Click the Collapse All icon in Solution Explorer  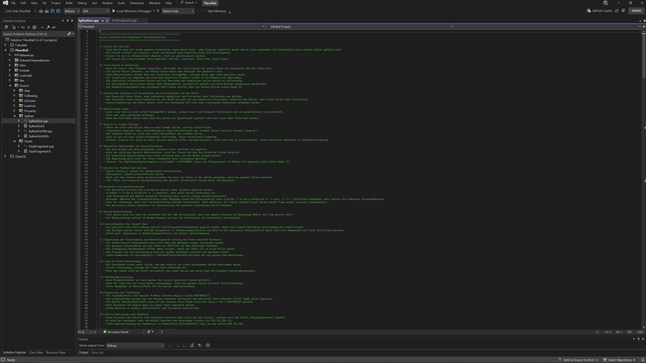(x=28, y=27)
